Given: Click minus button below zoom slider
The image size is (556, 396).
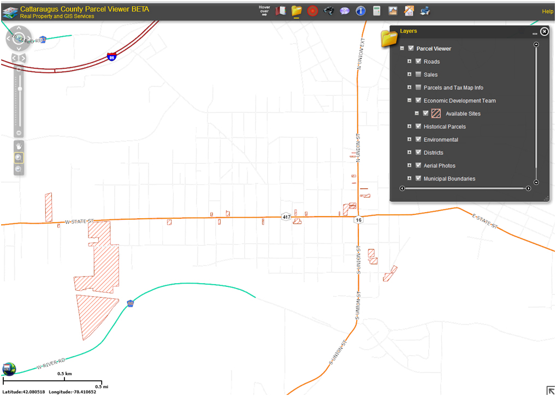Looking at the screenshot, I should 19,133.
